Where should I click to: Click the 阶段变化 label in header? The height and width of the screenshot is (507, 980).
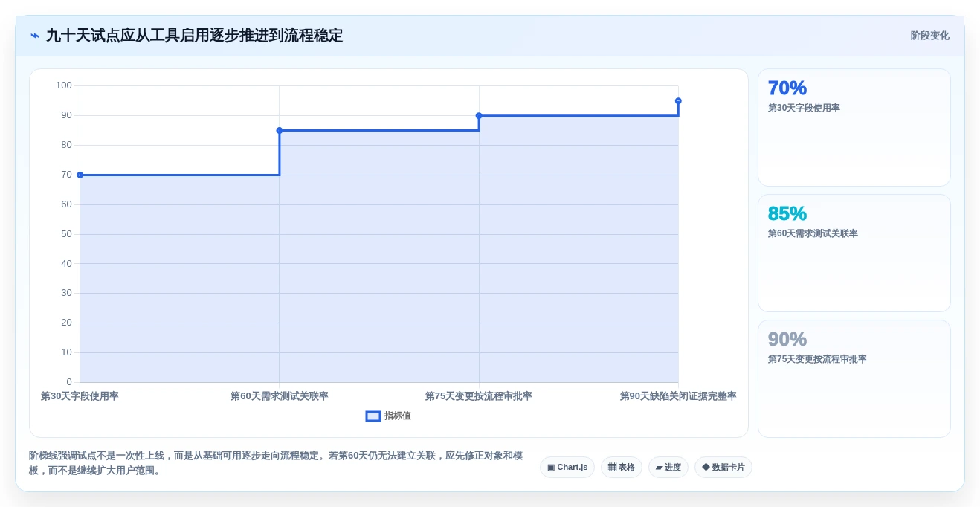click(x=929, y=36)
